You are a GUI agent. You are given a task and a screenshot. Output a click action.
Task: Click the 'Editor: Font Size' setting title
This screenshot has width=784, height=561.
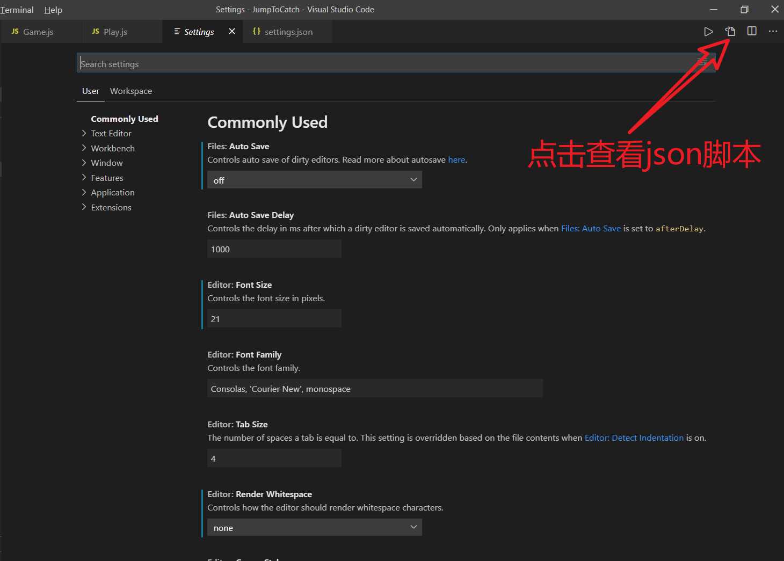click(x=239, y=285)
